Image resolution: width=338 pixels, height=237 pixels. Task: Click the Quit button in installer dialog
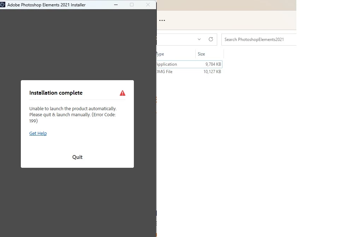(77, 157)
